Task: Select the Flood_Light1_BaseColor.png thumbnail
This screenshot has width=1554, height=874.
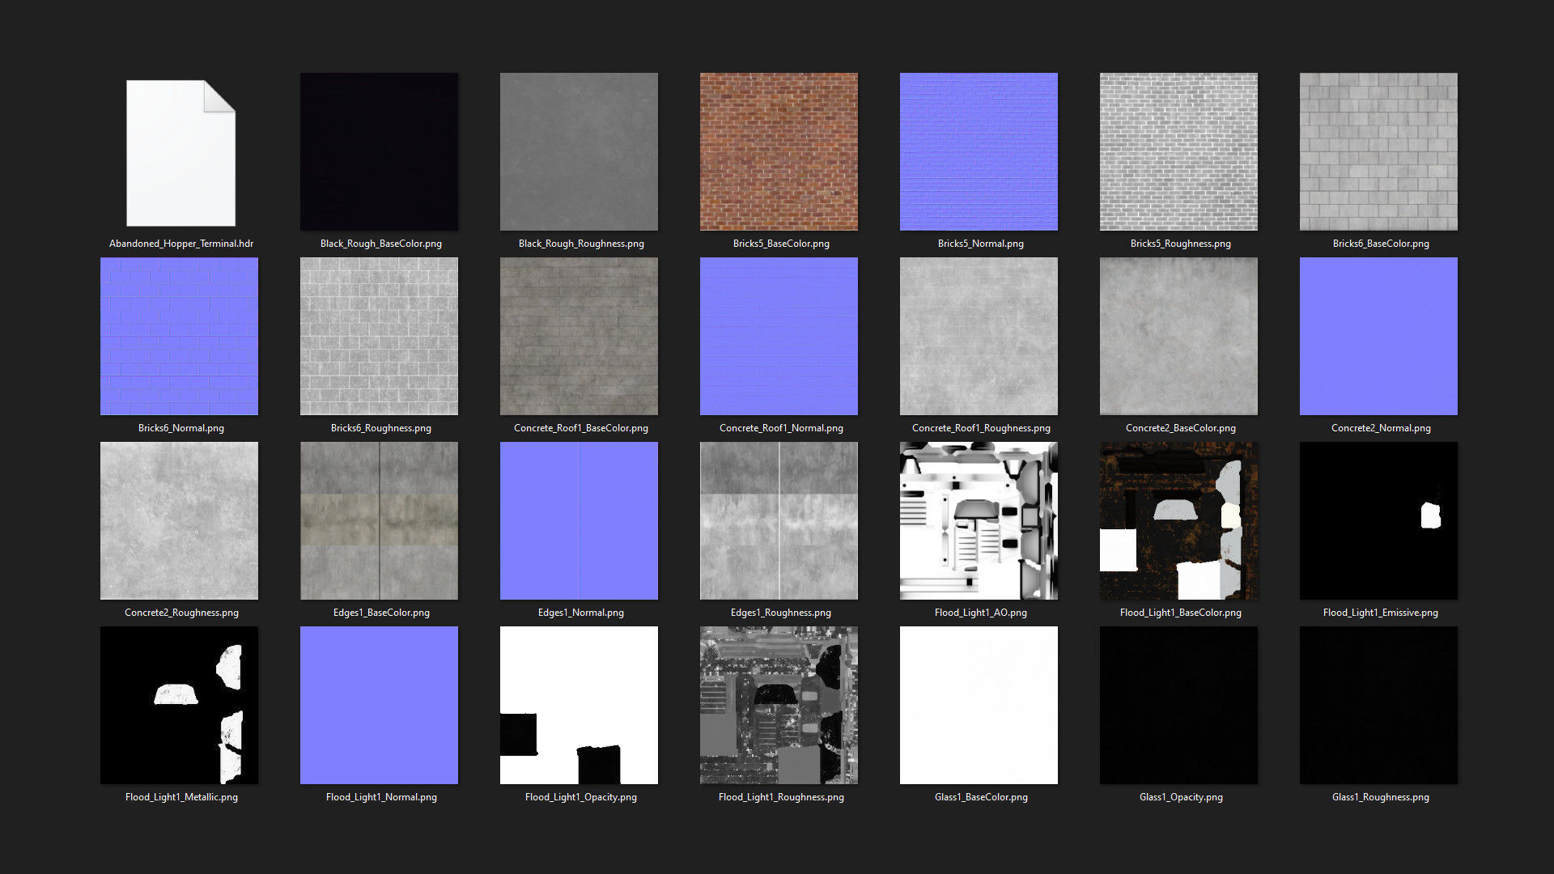Action: pyautogui.click(x=1178, y=520)
